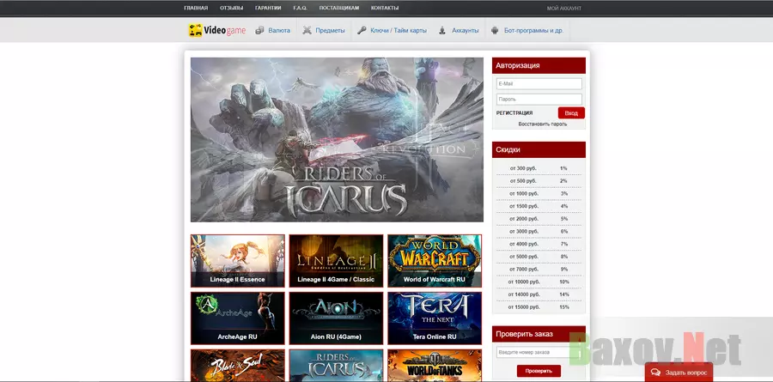Click the 'от 14000 руб.' discount row
Image resolution: width=773 pixels, height=382 pixels.
coord(539,294)
